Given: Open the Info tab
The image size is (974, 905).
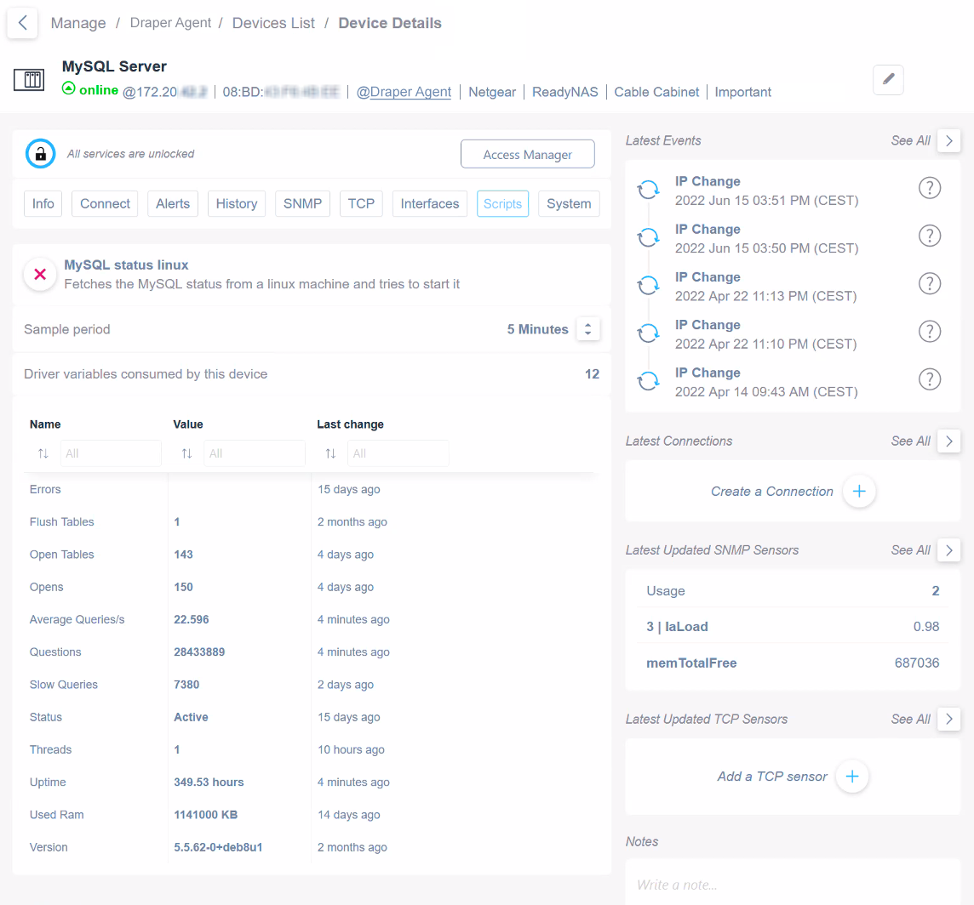Looking at the screenshot, I should click(43, 203).
